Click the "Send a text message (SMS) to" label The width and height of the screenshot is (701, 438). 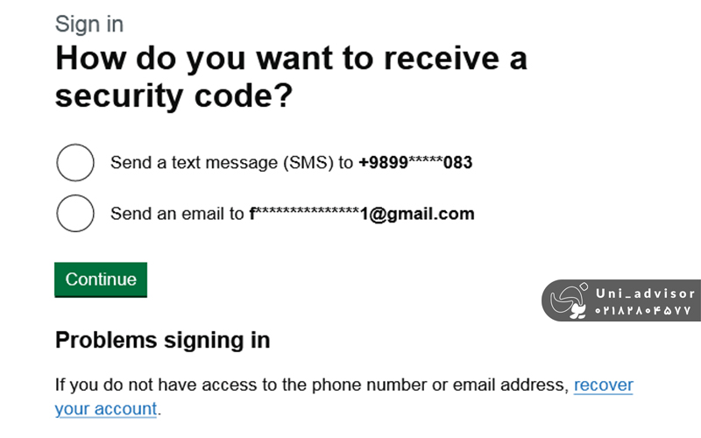[x=231, y=163]
